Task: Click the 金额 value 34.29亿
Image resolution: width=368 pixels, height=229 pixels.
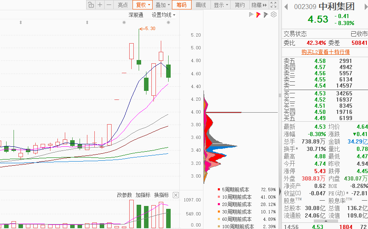Action: [x=357, y=141]
